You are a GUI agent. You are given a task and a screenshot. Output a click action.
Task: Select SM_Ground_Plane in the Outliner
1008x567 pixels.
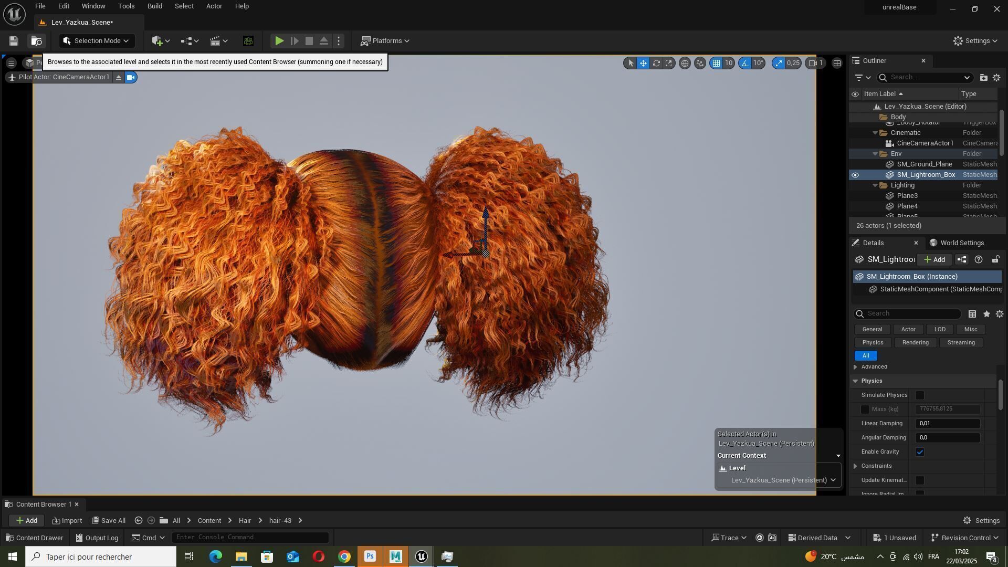point(923,164)
